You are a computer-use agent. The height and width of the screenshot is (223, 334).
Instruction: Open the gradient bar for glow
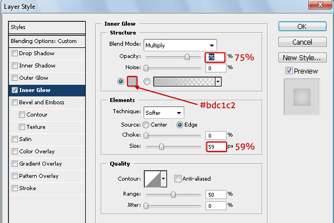[x=184, y=82]
